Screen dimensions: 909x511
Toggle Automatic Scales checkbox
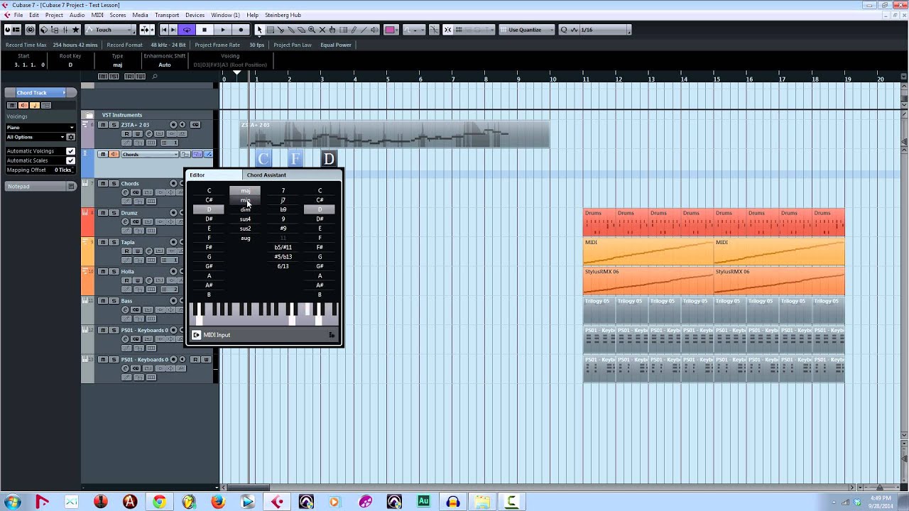tap(70, 160)
